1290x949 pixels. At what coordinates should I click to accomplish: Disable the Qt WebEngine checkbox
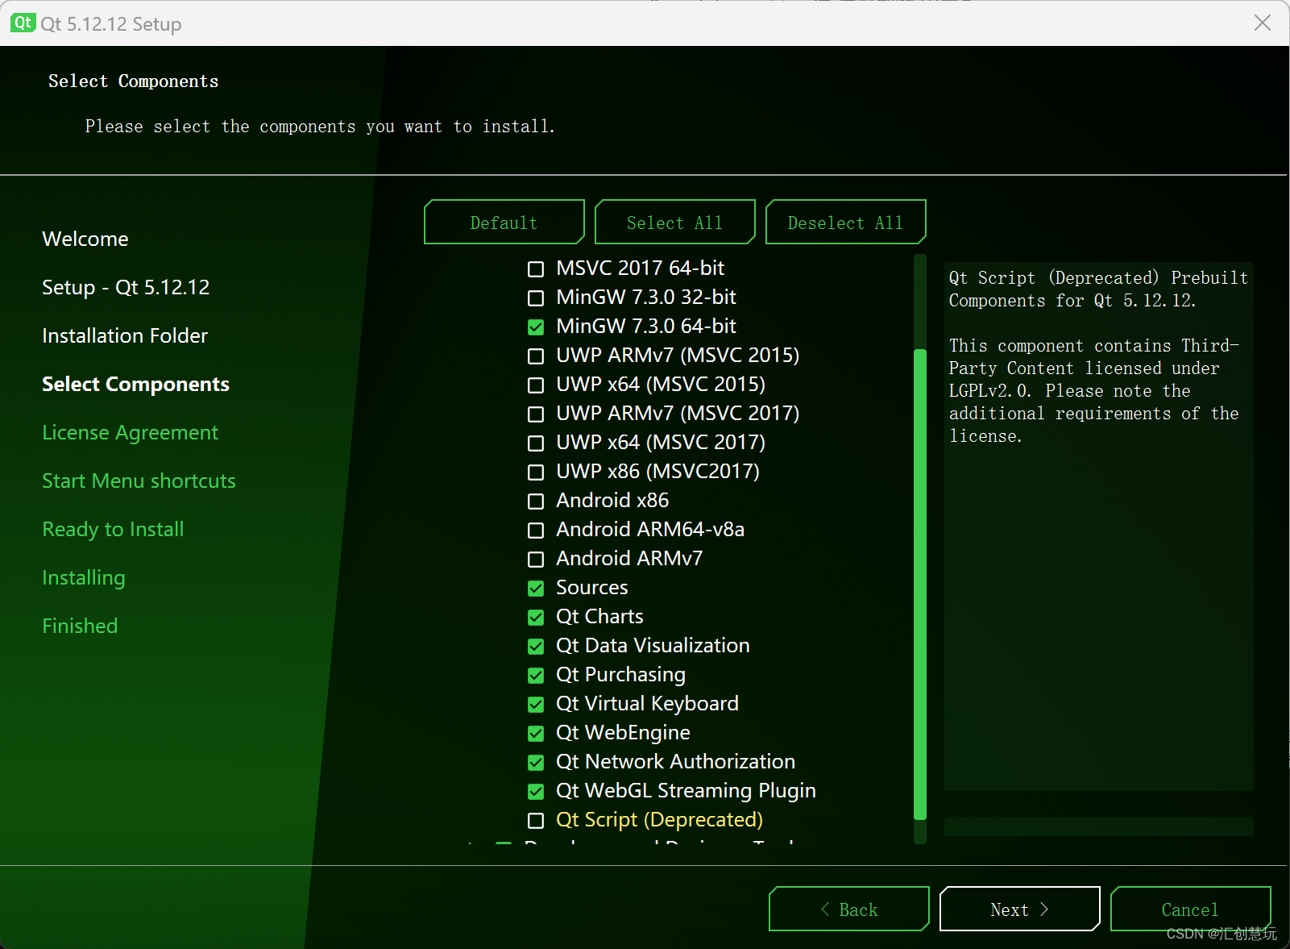[536, 733]
